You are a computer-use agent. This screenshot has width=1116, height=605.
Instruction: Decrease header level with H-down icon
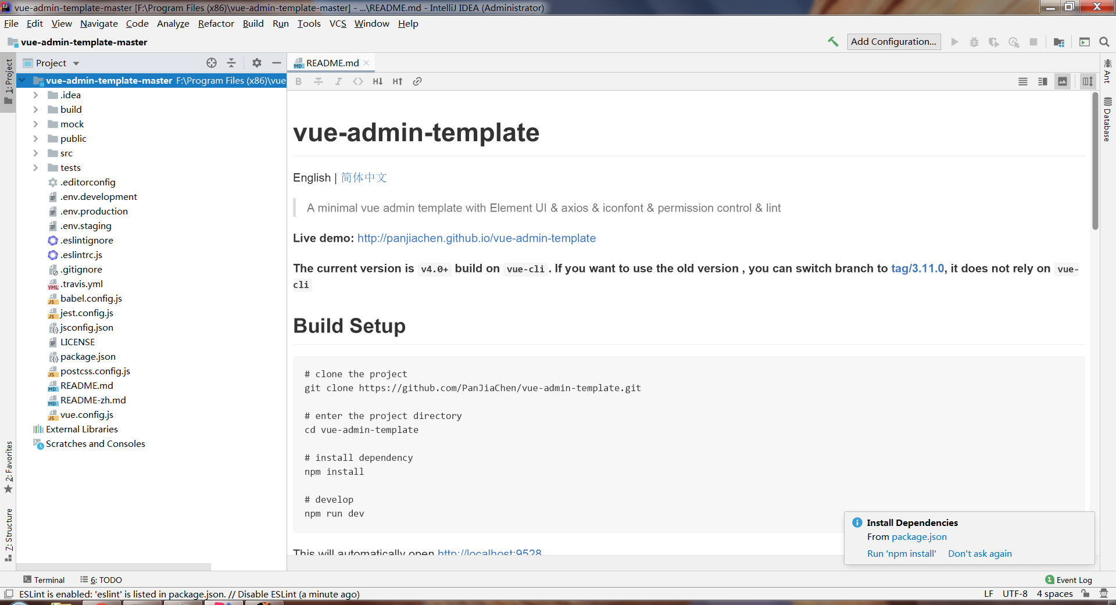point(378,81)
